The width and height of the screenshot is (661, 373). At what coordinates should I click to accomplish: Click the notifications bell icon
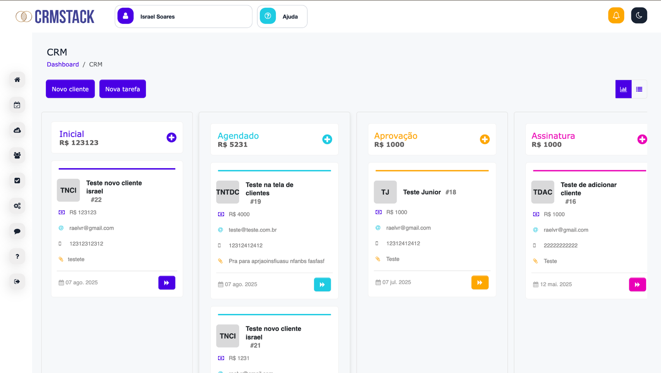pyautogui.click(x=616, y=15)
